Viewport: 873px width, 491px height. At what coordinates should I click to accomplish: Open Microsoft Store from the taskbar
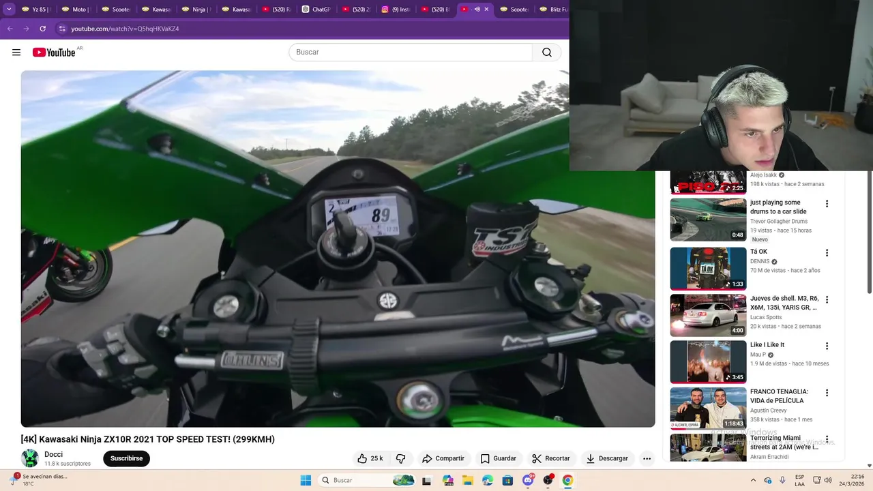click(x=507, y=480)
